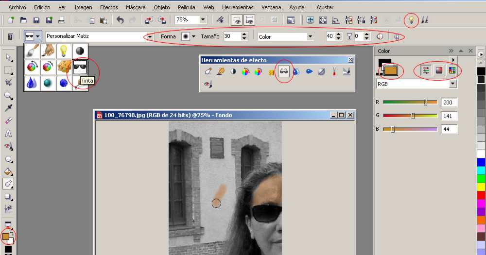Screen dimensions: 486x255
Task: Expand the RGB color model dropdown
Action: pos(453,84)
